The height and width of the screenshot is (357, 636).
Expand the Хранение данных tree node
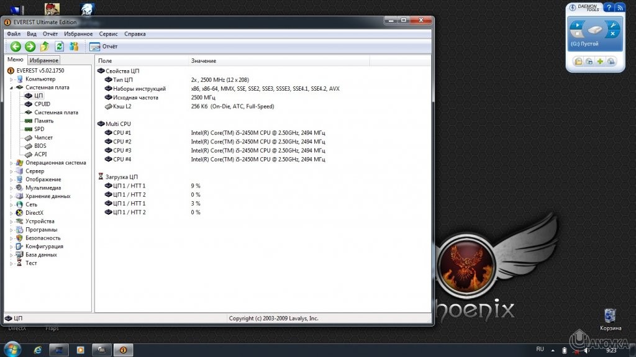pos(11,196)
